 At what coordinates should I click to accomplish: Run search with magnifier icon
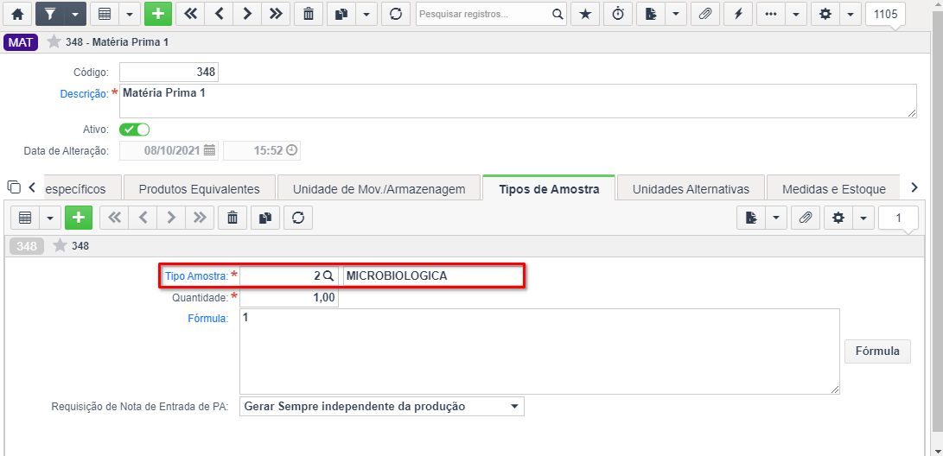coord(558,15)
